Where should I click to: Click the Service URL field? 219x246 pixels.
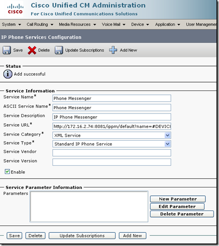[x=112, y=126]
